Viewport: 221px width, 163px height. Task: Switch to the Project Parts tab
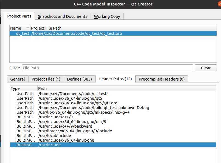click(19, 16)
